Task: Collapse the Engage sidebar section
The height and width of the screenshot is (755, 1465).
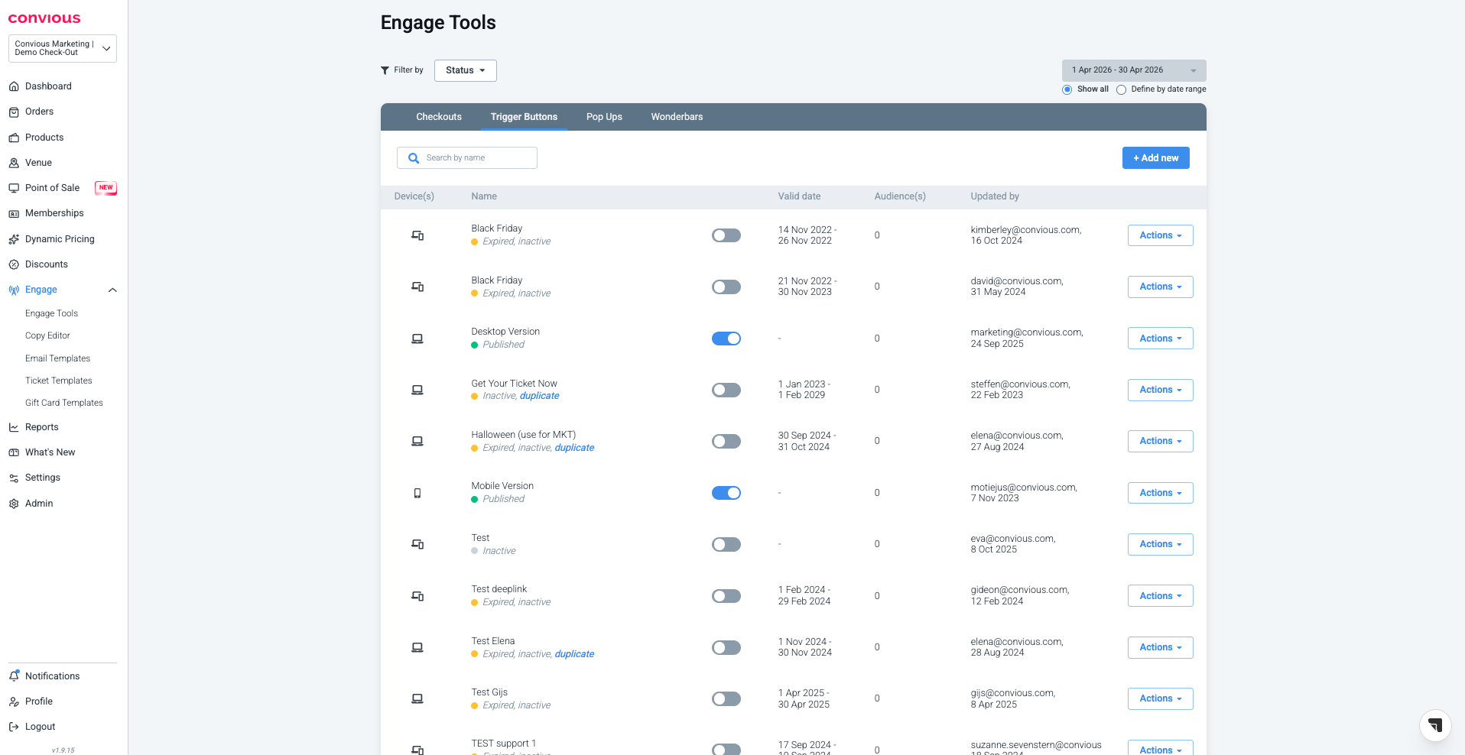Action: [x=112, y=290]
